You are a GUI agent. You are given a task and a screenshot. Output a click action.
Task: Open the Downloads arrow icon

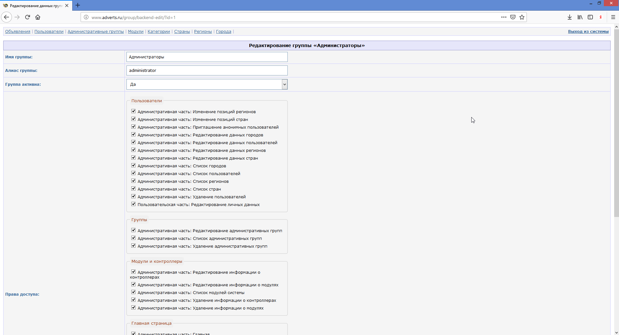(570, 17)
